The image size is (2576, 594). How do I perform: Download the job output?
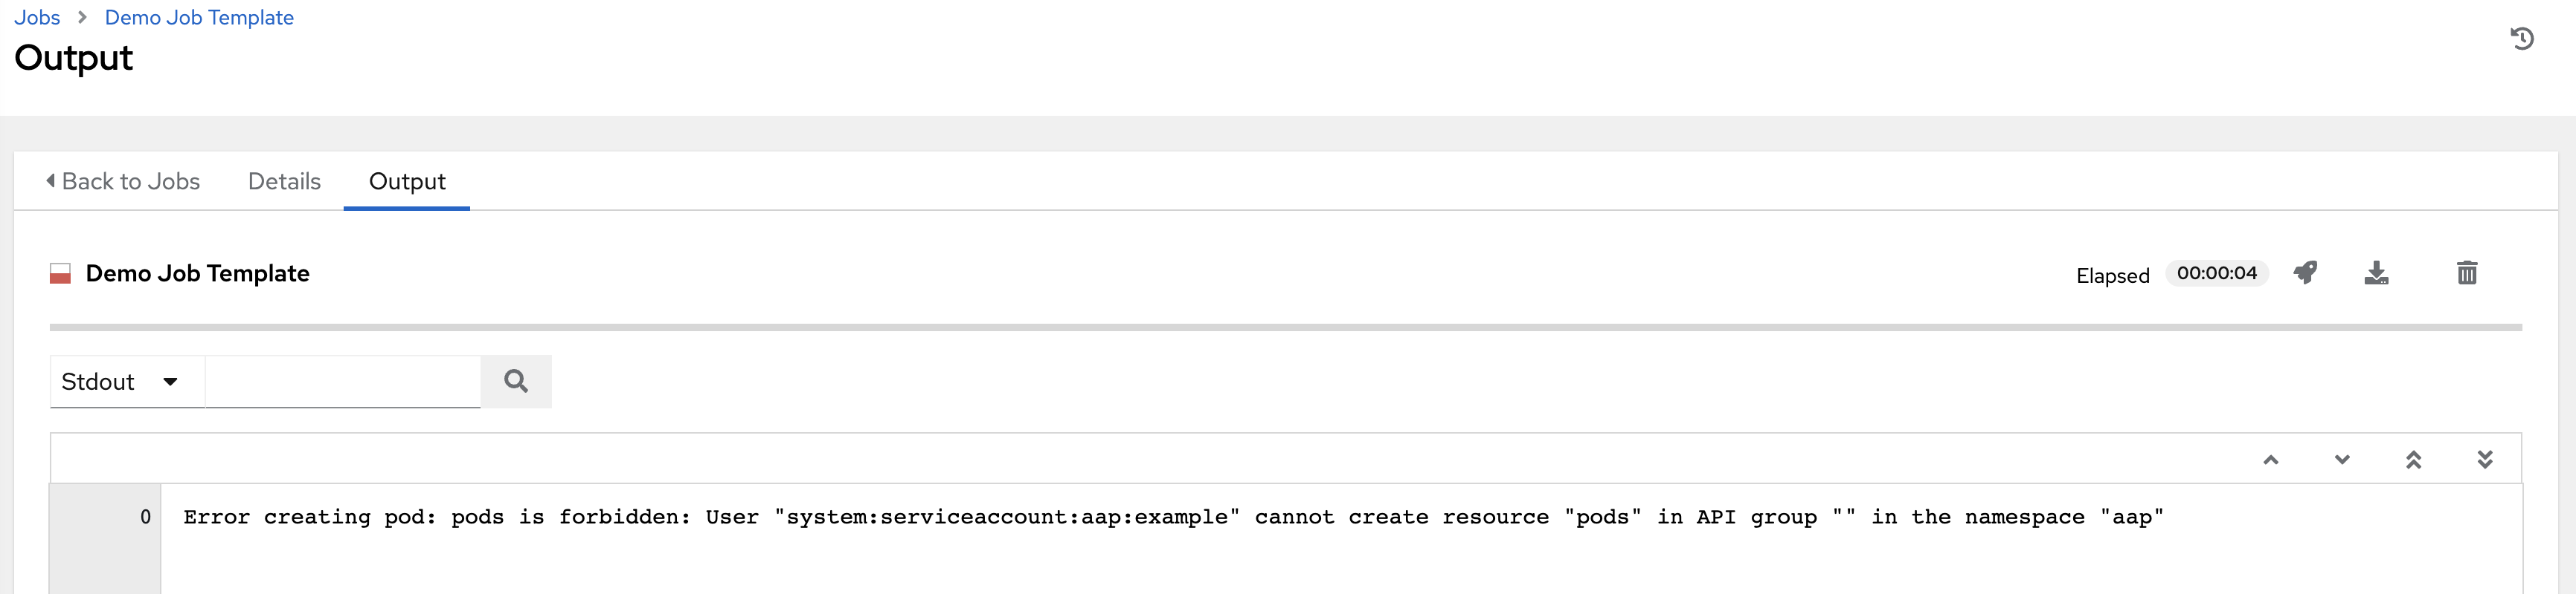[2376, 272]
